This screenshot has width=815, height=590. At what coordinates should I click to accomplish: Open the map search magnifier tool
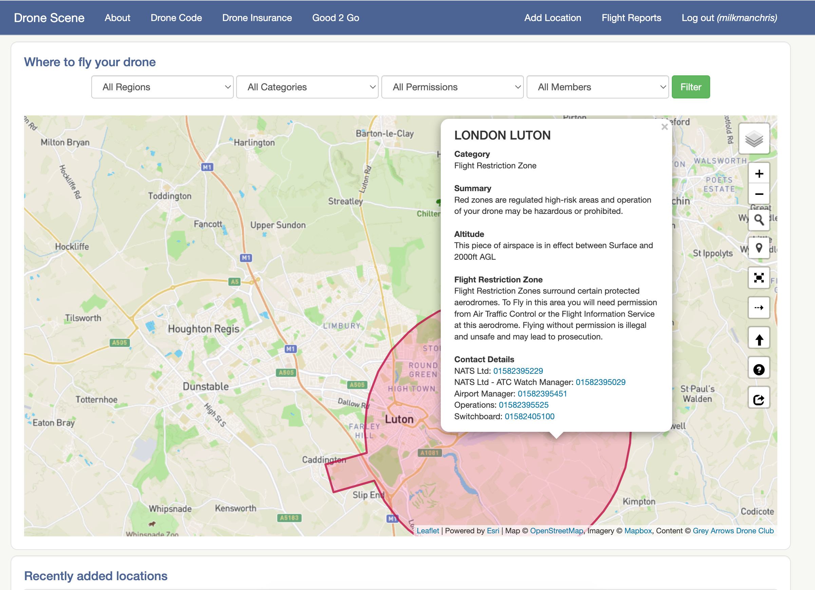click(x=759, y=220)
